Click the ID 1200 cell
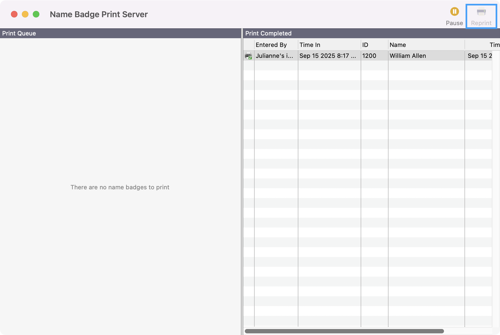The height and width of the screenshot is (335, 500). coord(369,56)
